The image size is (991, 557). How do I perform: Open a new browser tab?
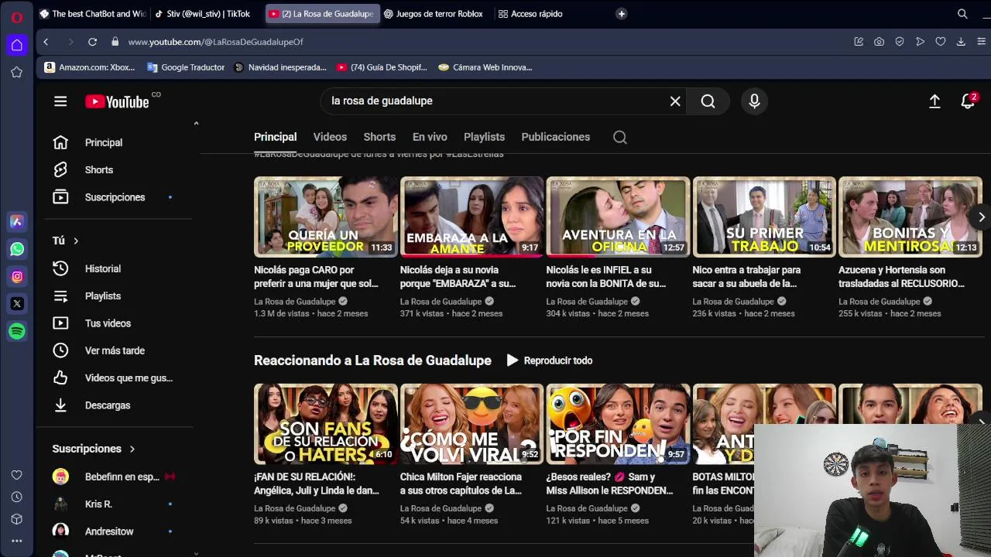(621, 14)
